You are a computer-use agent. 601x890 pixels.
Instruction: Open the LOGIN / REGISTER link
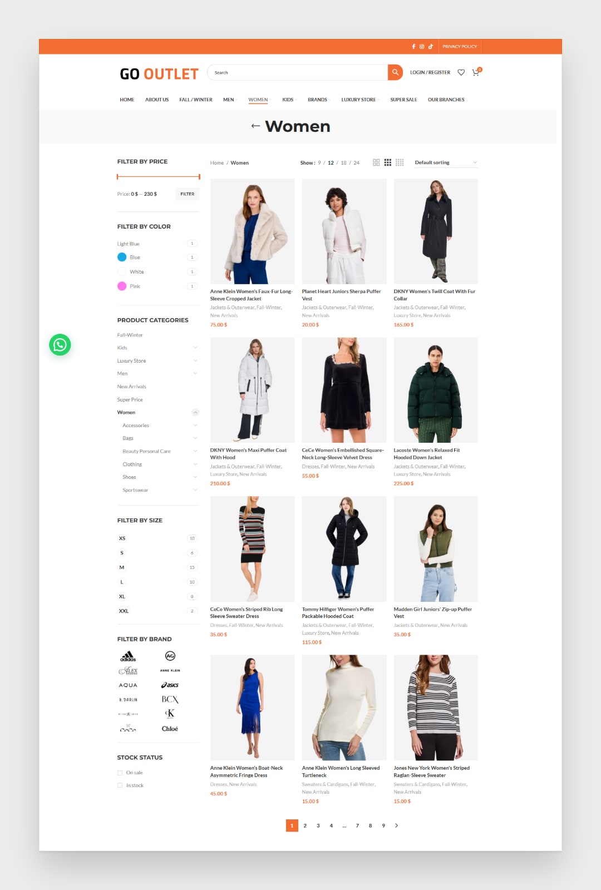click(430, 72)
